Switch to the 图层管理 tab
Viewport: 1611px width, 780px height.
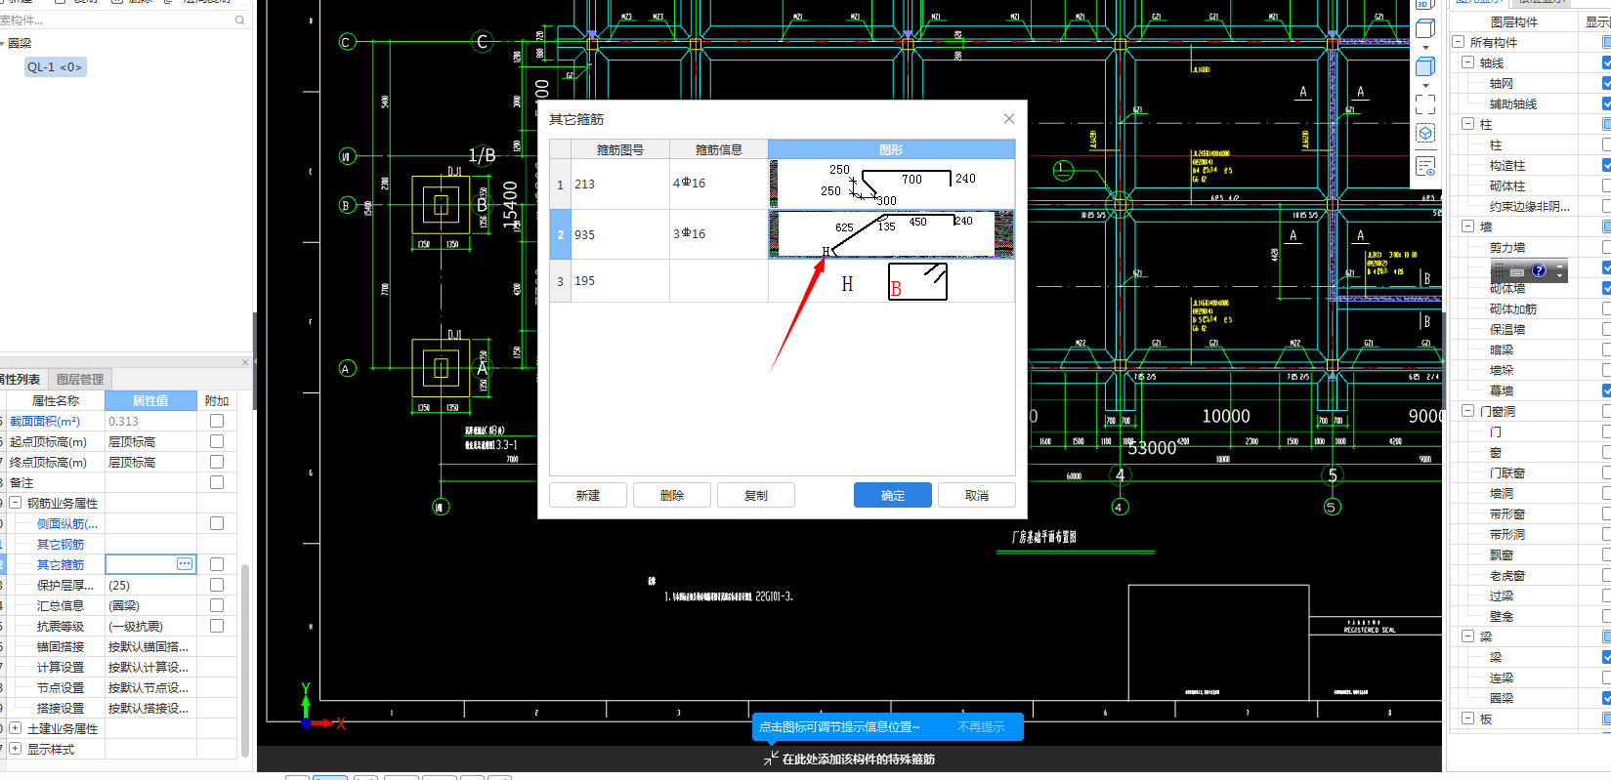coord(80,379)
